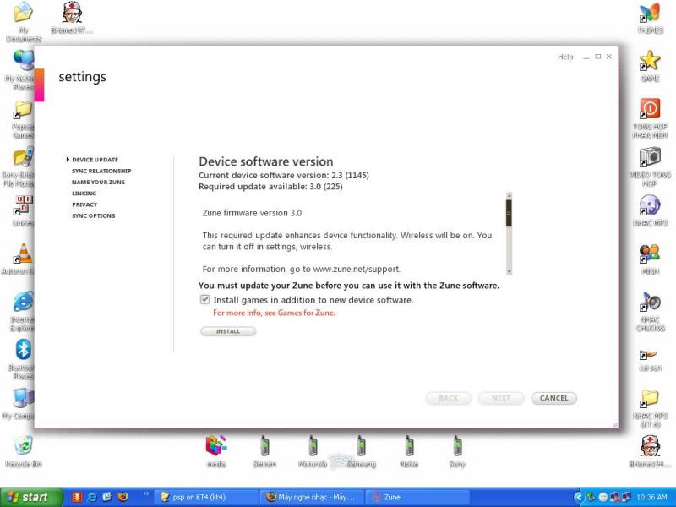Launch Firefox from the quick launch bar
676x507 pixels.
(x=123, y=497)
